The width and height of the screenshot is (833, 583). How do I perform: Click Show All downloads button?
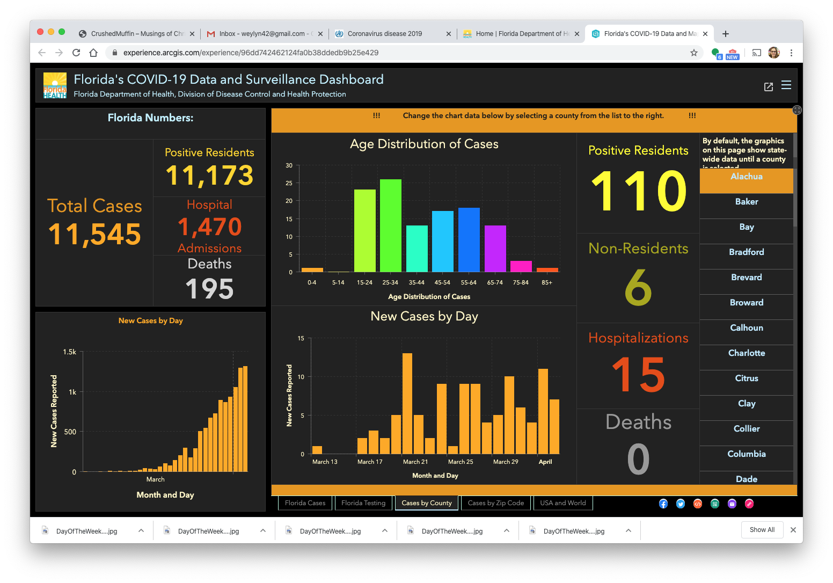click(762, 530)
